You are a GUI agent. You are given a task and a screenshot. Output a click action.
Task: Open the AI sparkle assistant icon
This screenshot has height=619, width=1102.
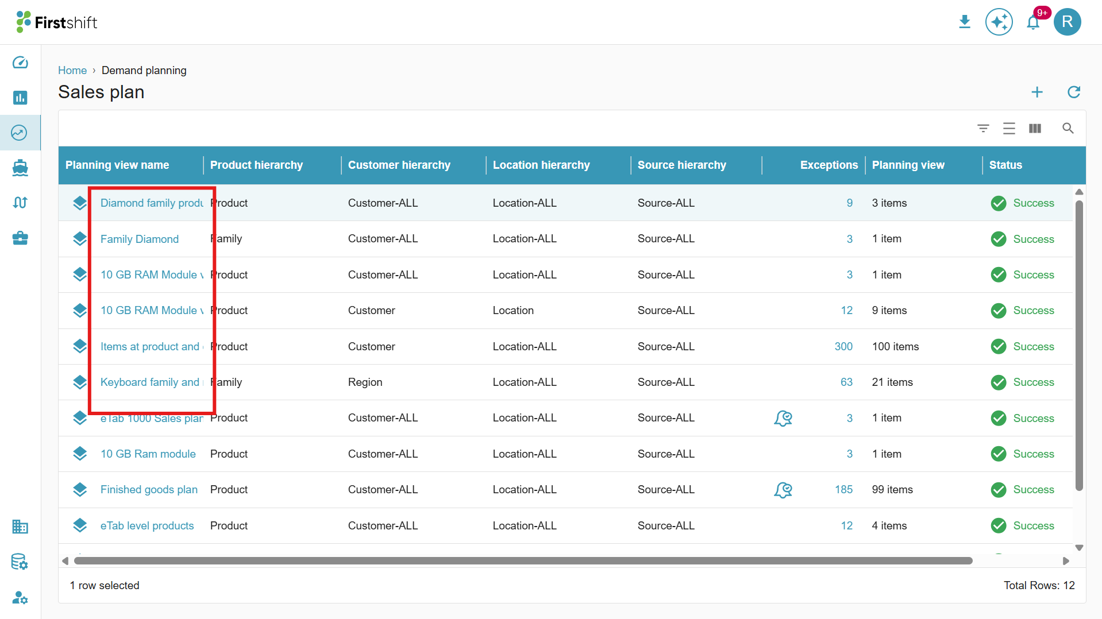click(x=999, y=22)
